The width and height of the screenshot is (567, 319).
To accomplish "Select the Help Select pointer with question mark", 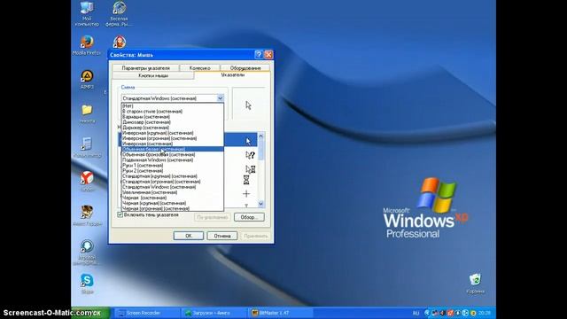I will point(250,155).
